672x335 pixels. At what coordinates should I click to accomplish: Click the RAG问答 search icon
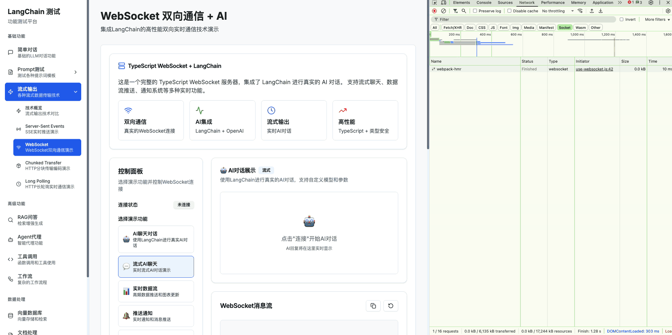point(11,220)
